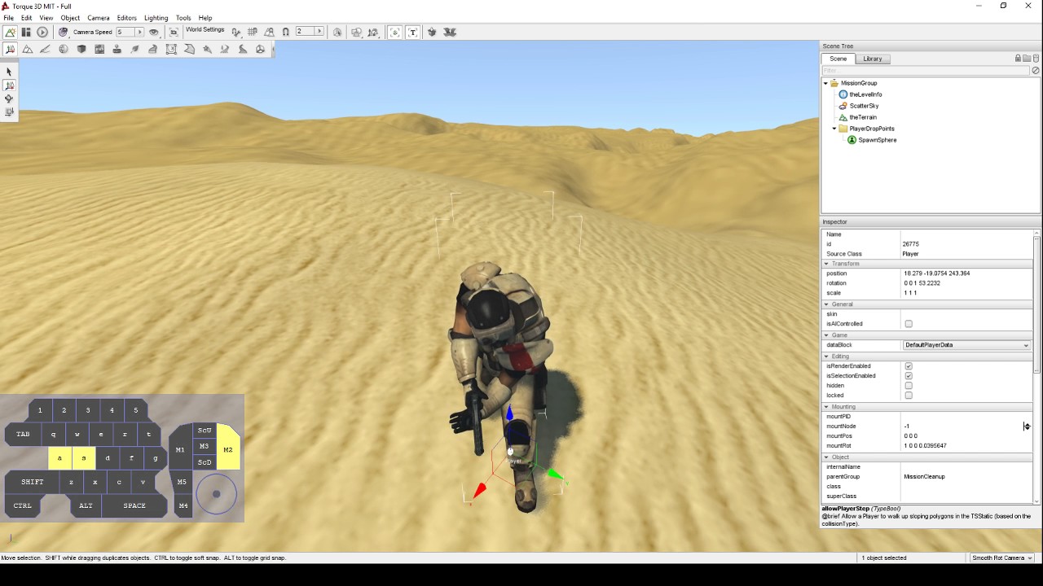Click the Play Game button icon
The width and height of the screenshot is (1043, 586).
[42, 32]
